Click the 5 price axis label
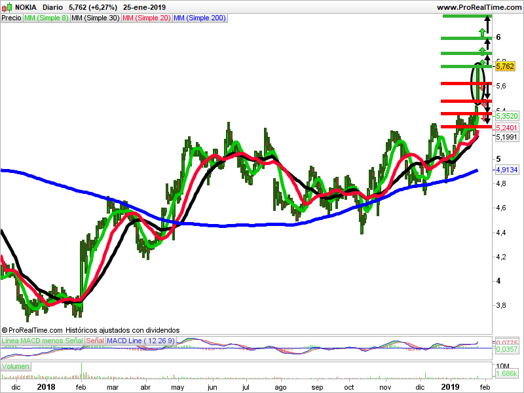Screen dimensions: 524x393 498,159
